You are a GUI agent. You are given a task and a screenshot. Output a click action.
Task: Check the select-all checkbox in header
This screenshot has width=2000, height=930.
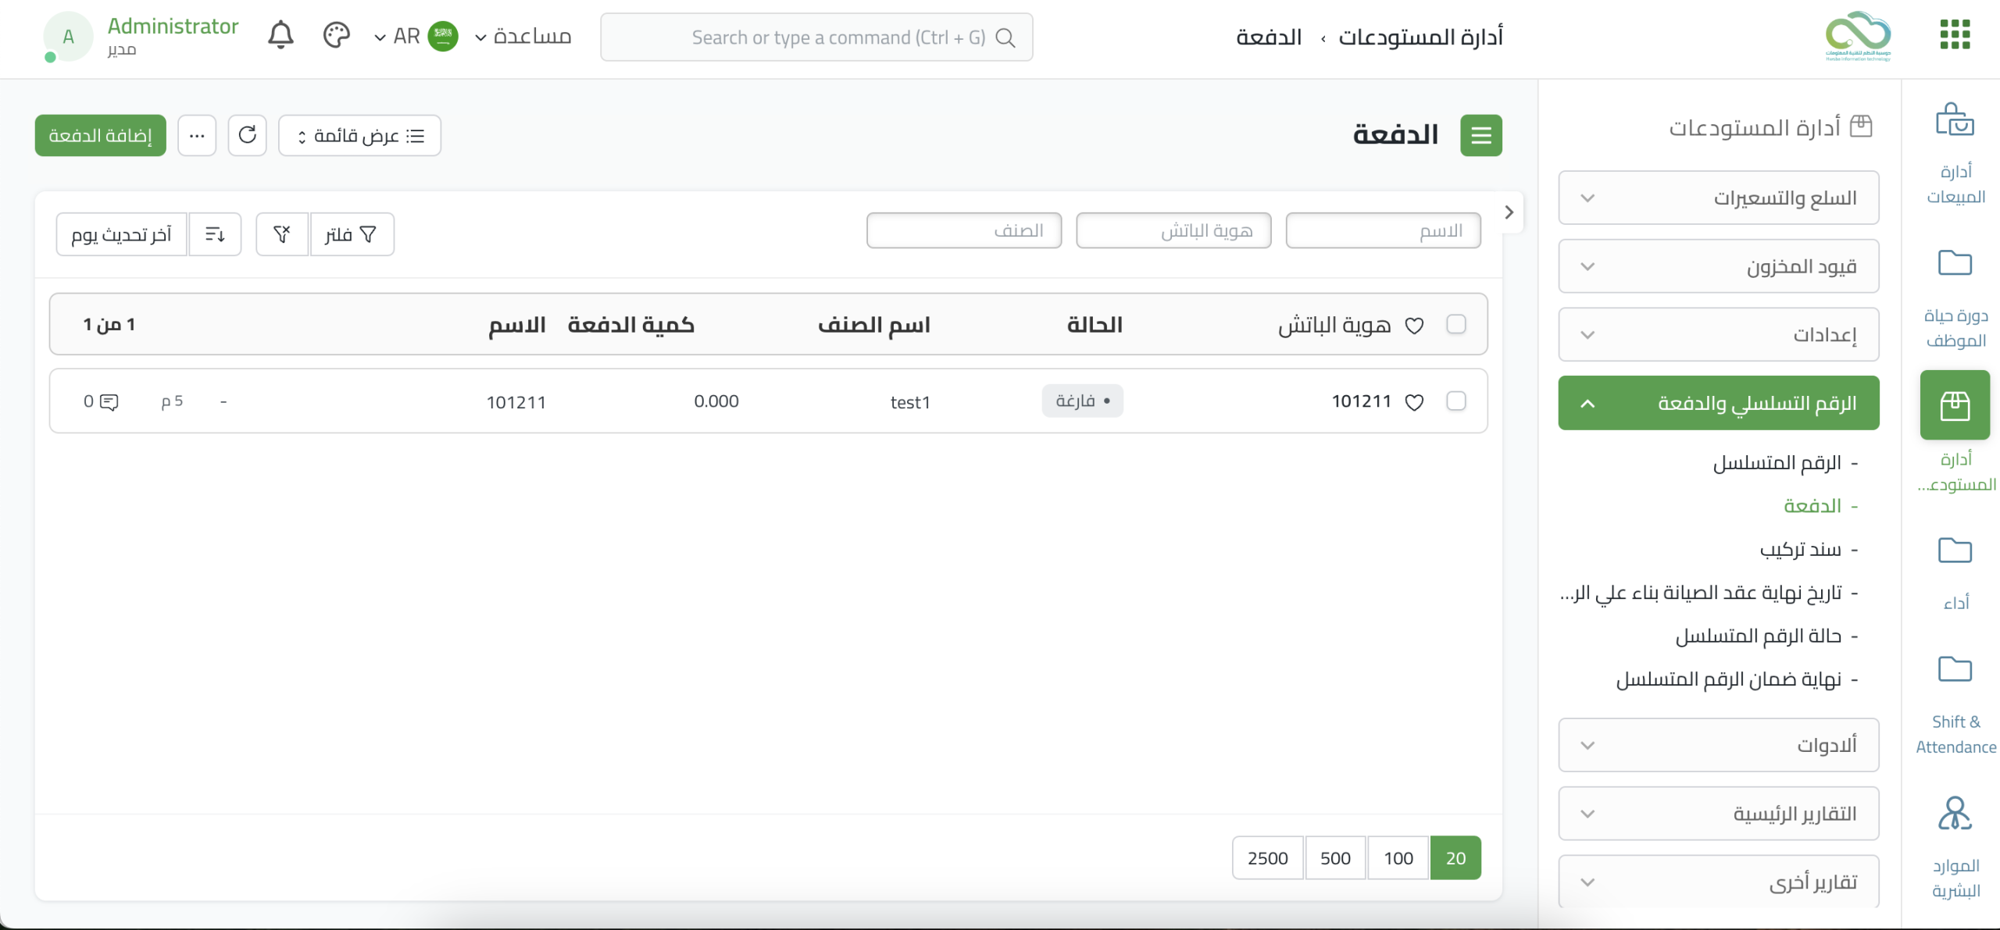1456,324
